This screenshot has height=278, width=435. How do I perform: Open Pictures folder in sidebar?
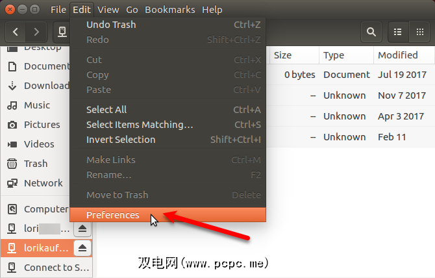point(42,125)
